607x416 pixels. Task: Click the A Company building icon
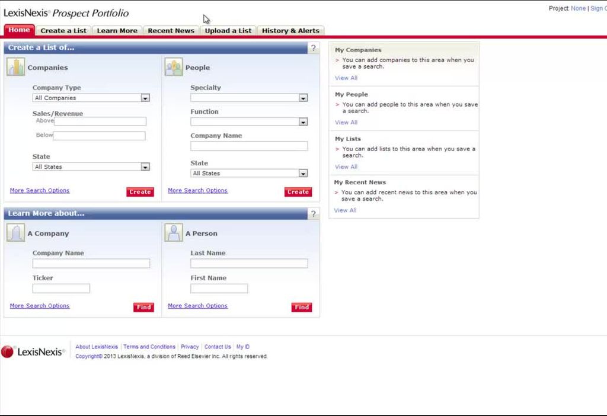(x=15, y=233)
